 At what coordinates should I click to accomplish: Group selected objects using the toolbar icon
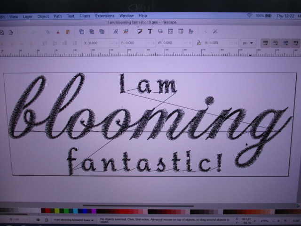(x=116, y=32)
